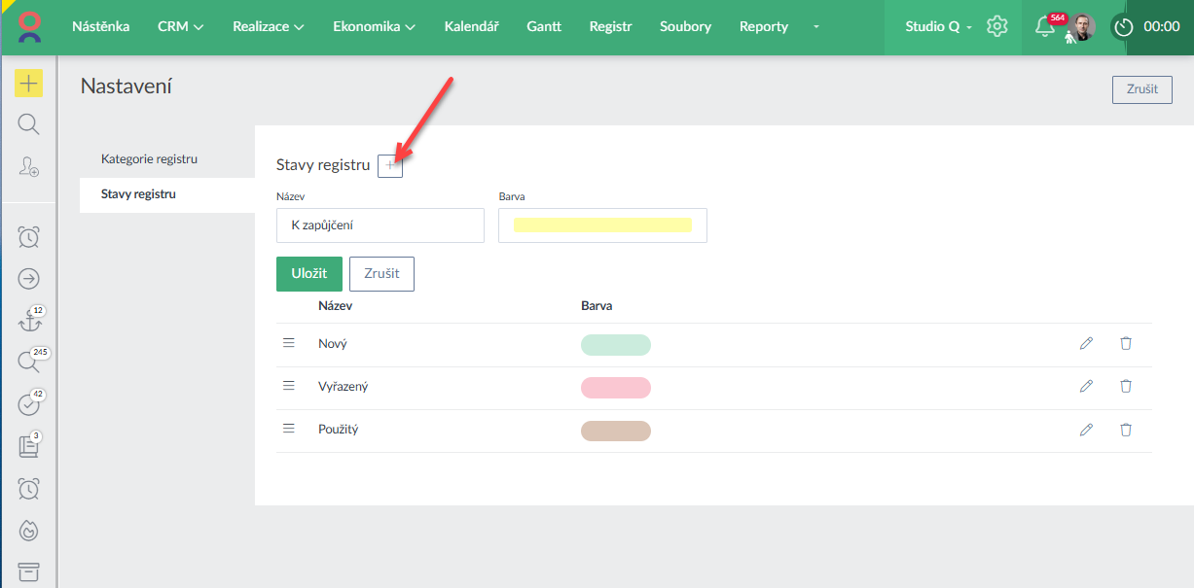Expand the Realizace dropdown menu
Screen dimensions: 1194x588
click(x=268, y=27)
